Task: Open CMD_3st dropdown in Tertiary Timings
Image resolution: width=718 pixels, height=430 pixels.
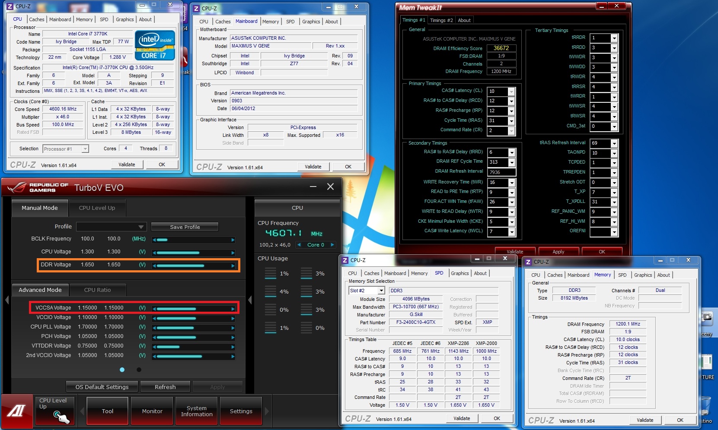Action: click(x=614, y=126)
